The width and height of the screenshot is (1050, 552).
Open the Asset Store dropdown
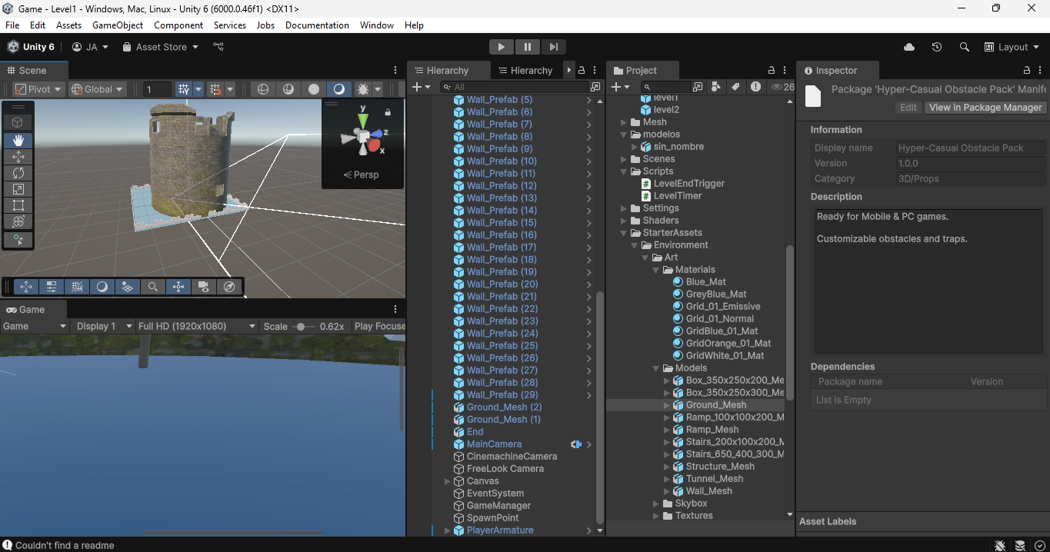click(x=160, y=47)
